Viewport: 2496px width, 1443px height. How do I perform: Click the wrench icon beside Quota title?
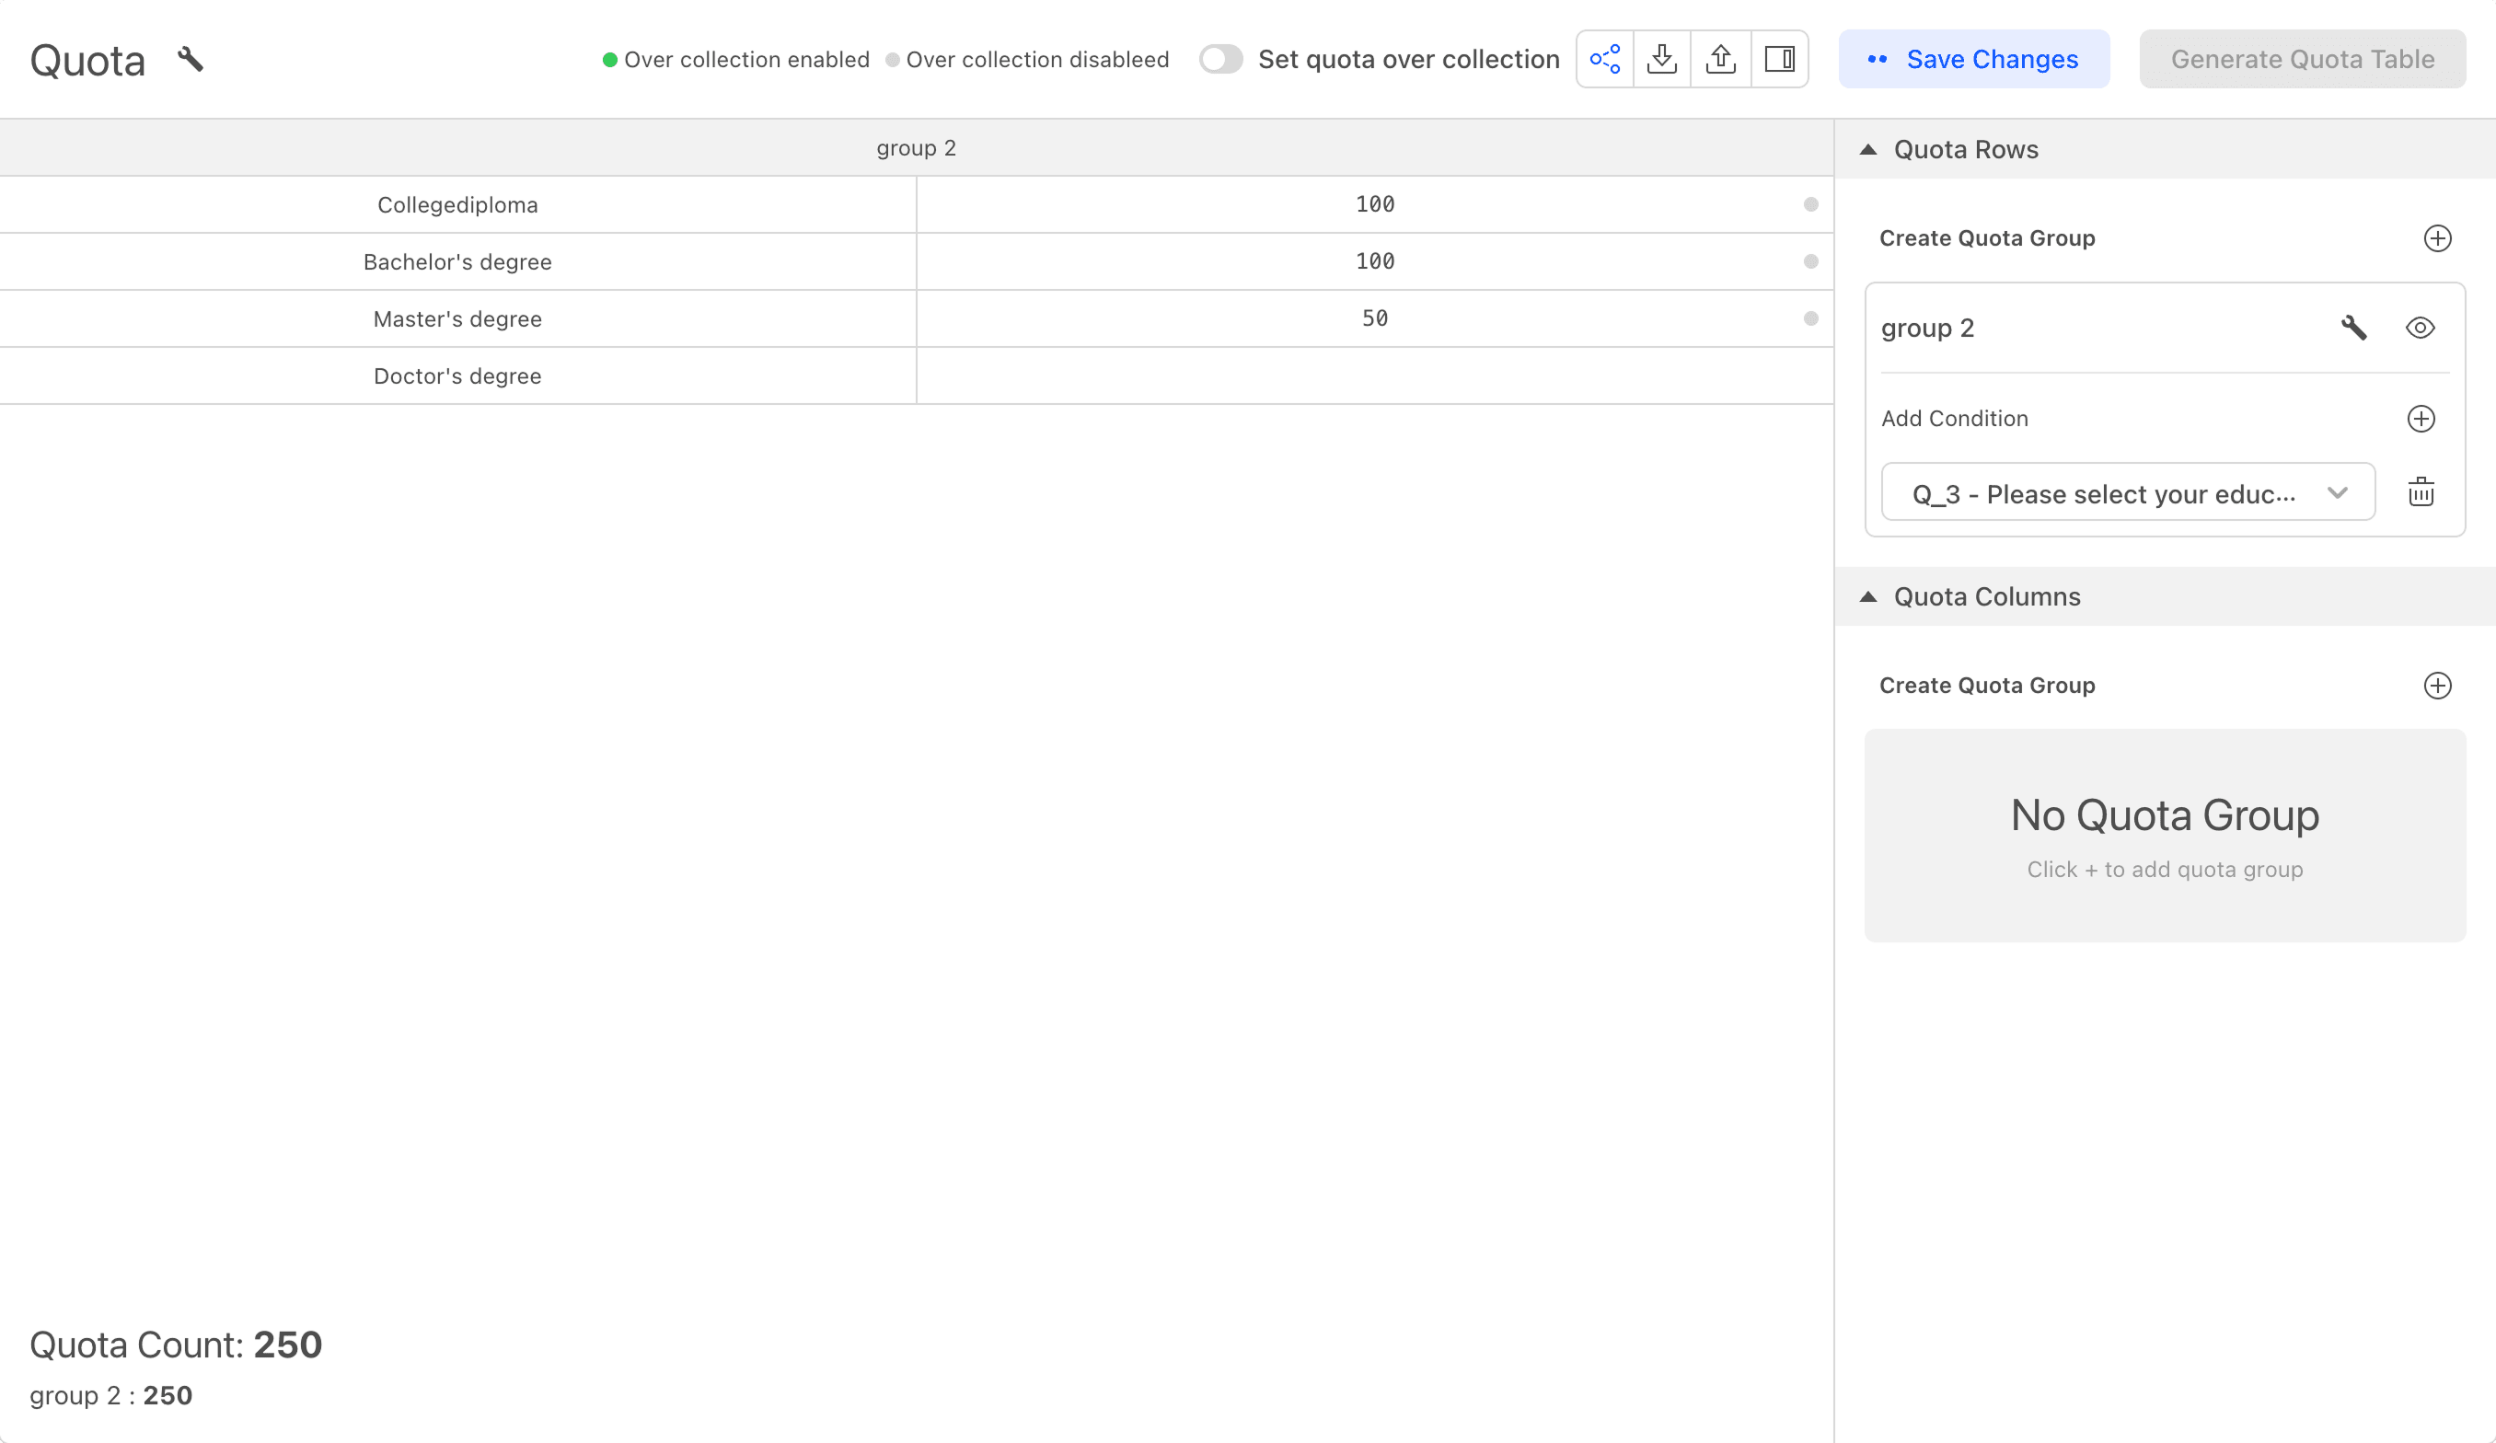pos(191,60)
